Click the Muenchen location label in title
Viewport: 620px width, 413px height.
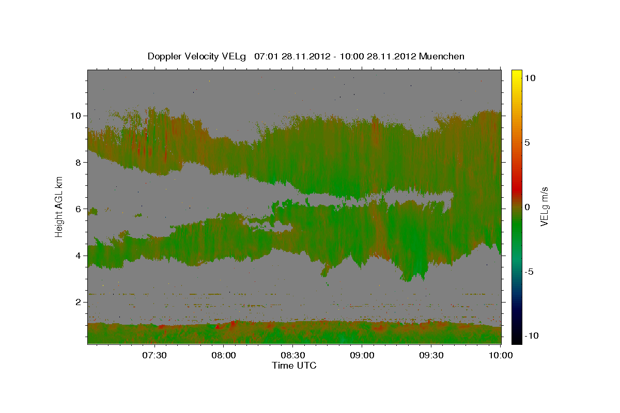442,56
